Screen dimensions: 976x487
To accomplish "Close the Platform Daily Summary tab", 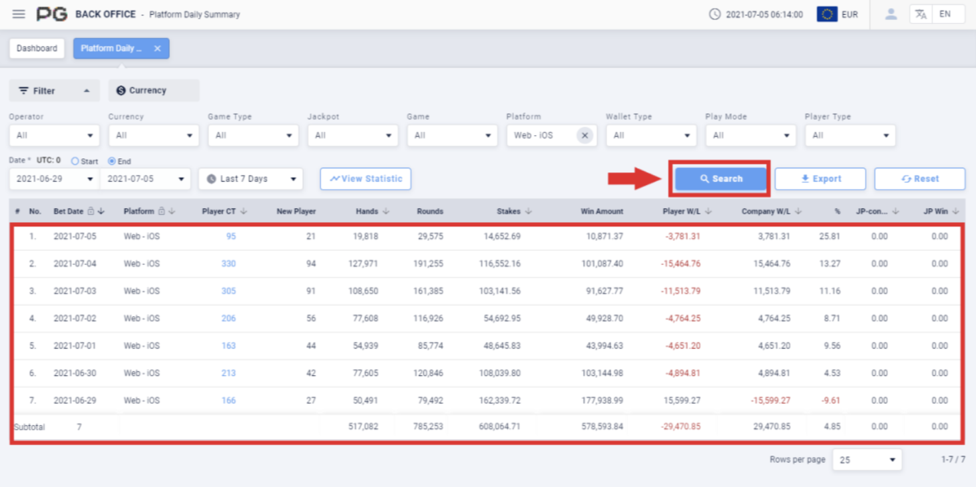I will [157, 48].
